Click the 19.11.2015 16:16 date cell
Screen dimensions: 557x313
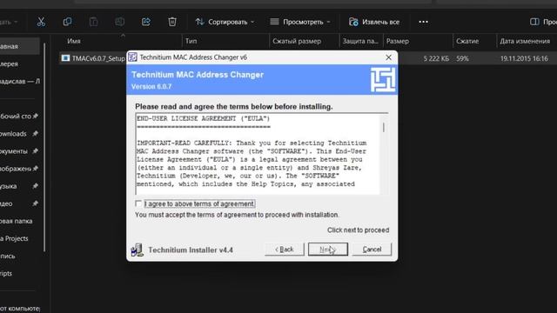524,58
